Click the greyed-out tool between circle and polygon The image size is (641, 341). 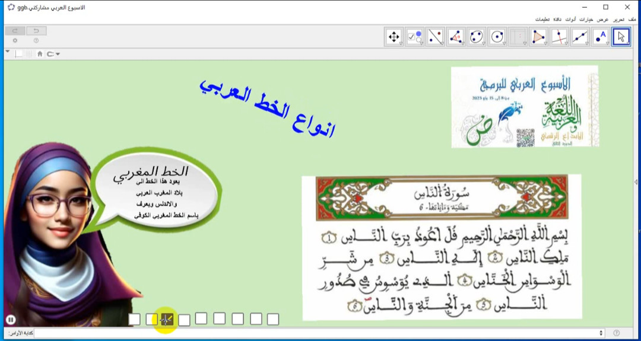click(x=518, y=37)
